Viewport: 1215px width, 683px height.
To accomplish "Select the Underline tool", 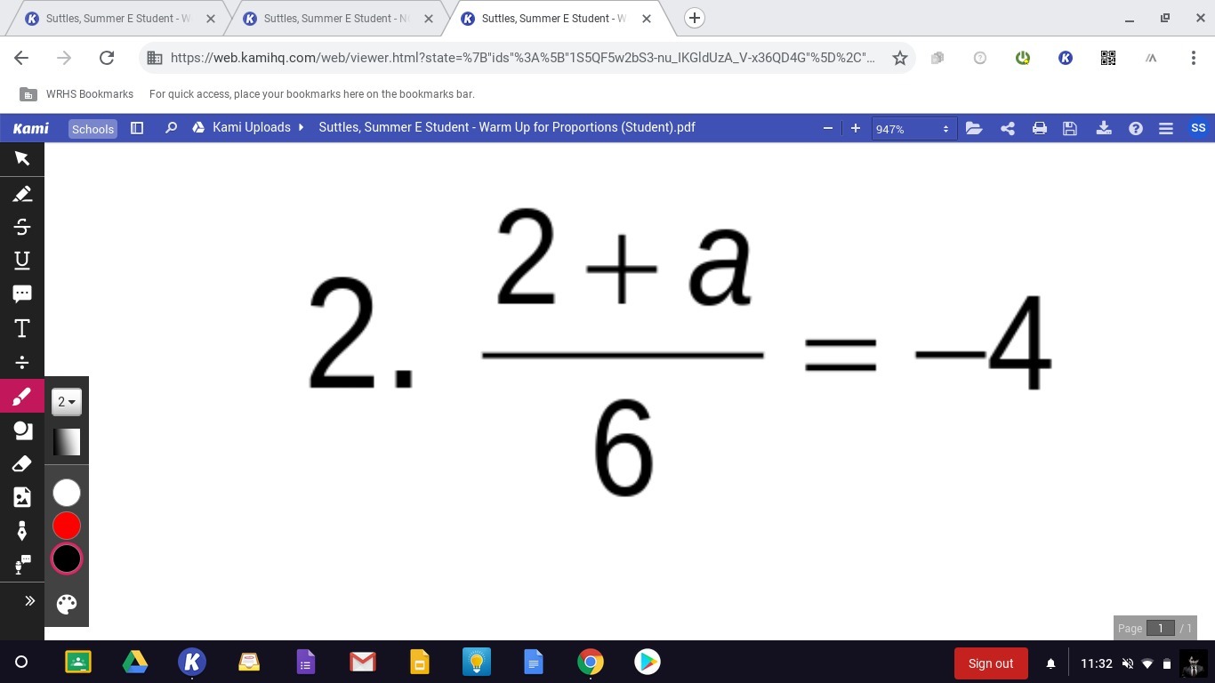I will point(22,261).
